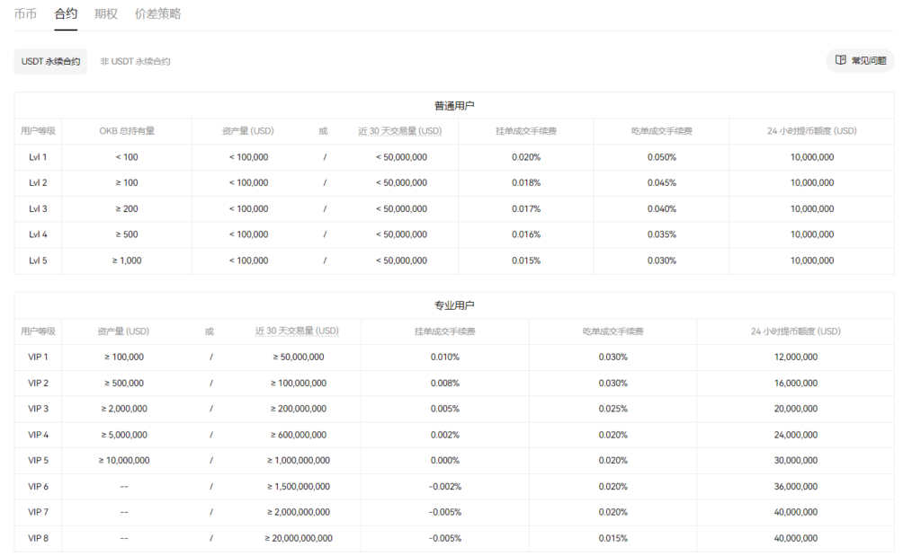The width and height of the screenshot is (921, 556).
Task: Click VIP 5 withdrawal limit 30,000,000
Action: pyautogui.click(x=796, y=461)
